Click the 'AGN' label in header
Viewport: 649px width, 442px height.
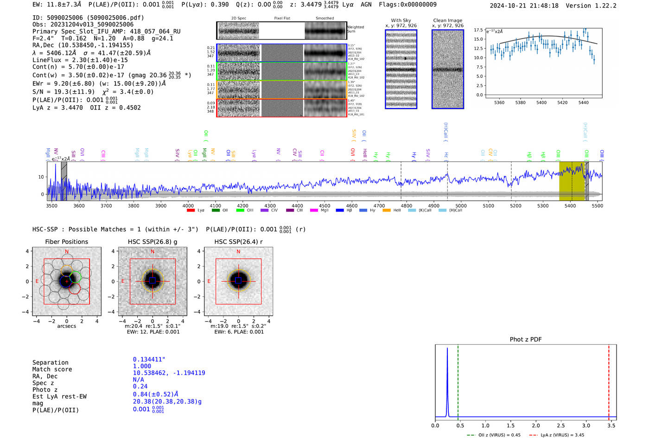coord(366,5)
